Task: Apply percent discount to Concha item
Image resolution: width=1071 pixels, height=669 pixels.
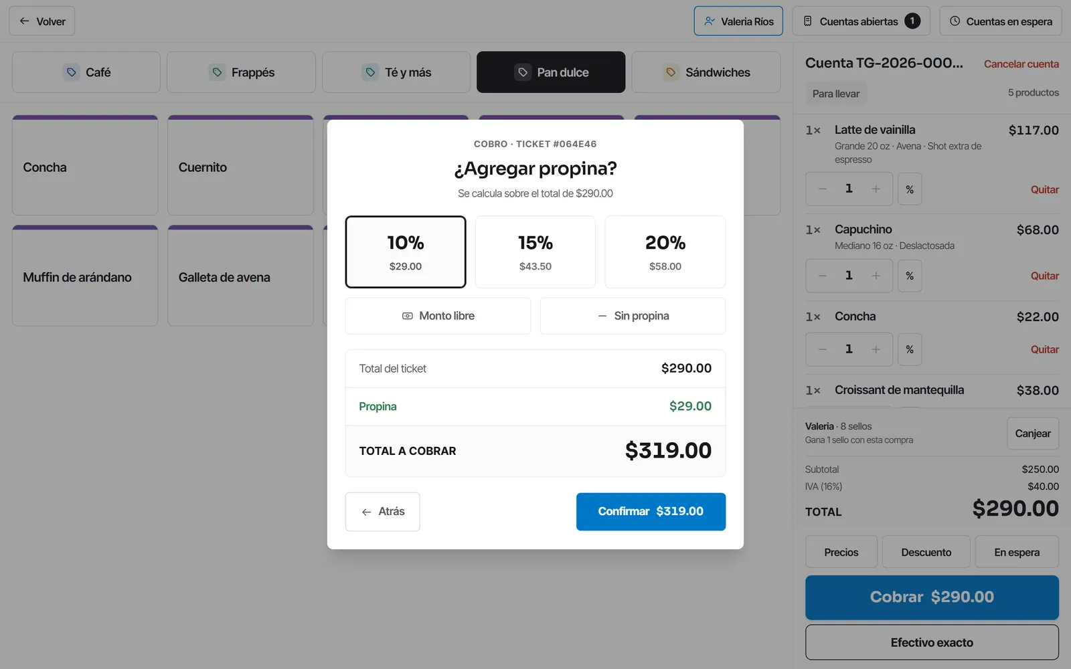Action: tap(910, 349)
